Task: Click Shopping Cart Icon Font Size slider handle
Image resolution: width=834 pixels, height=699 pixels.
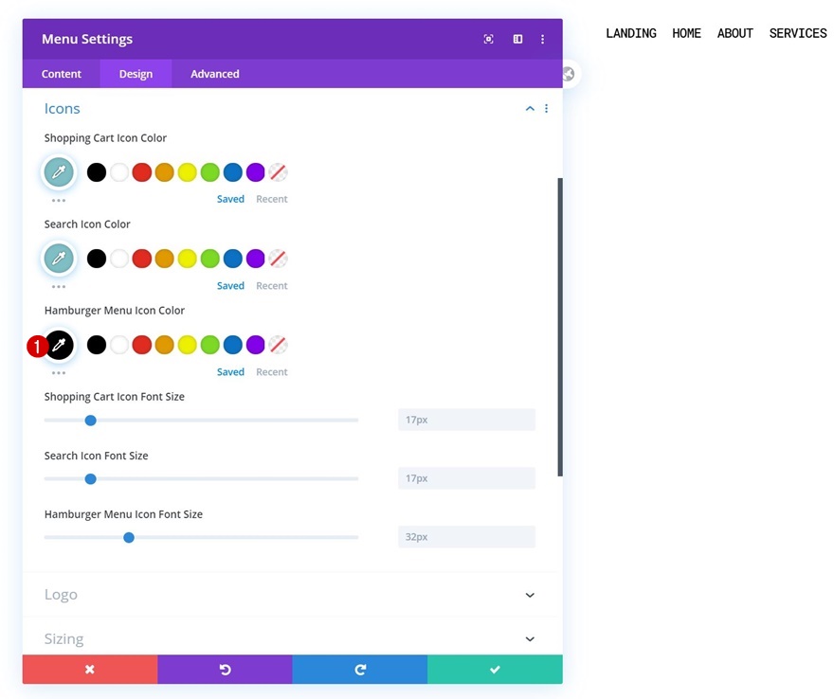Action: click(90, 421)
